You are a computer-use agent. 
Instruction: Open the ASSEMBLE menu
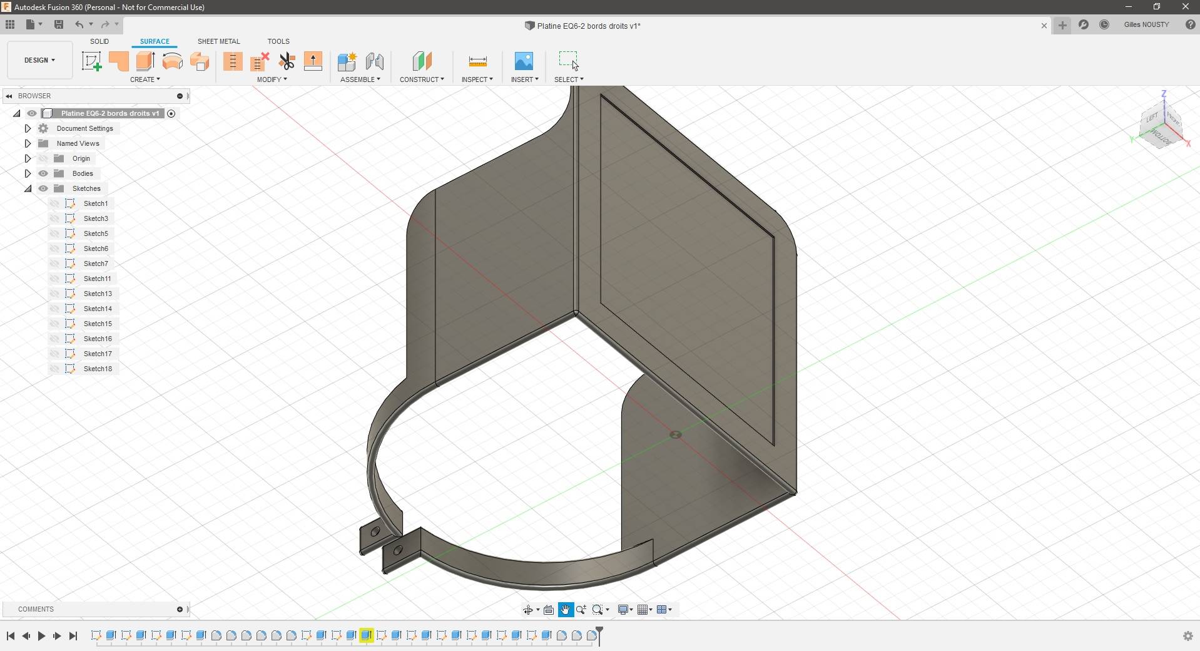[360, 79]
